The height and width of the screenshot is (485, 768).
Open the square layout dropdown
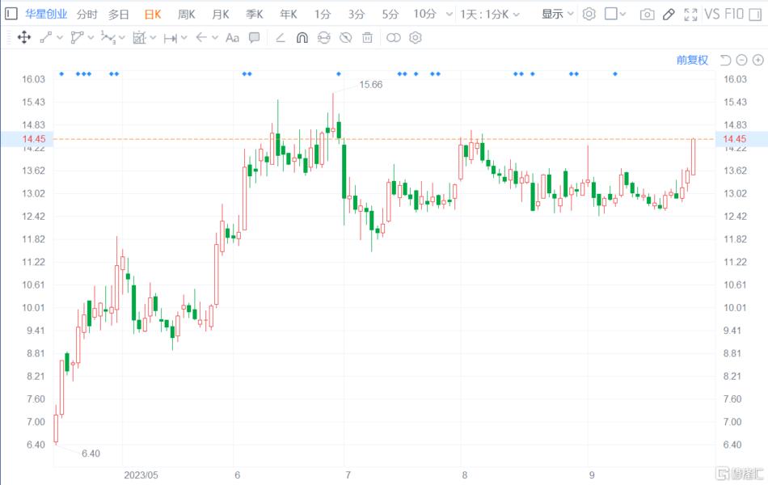(615, 14)
